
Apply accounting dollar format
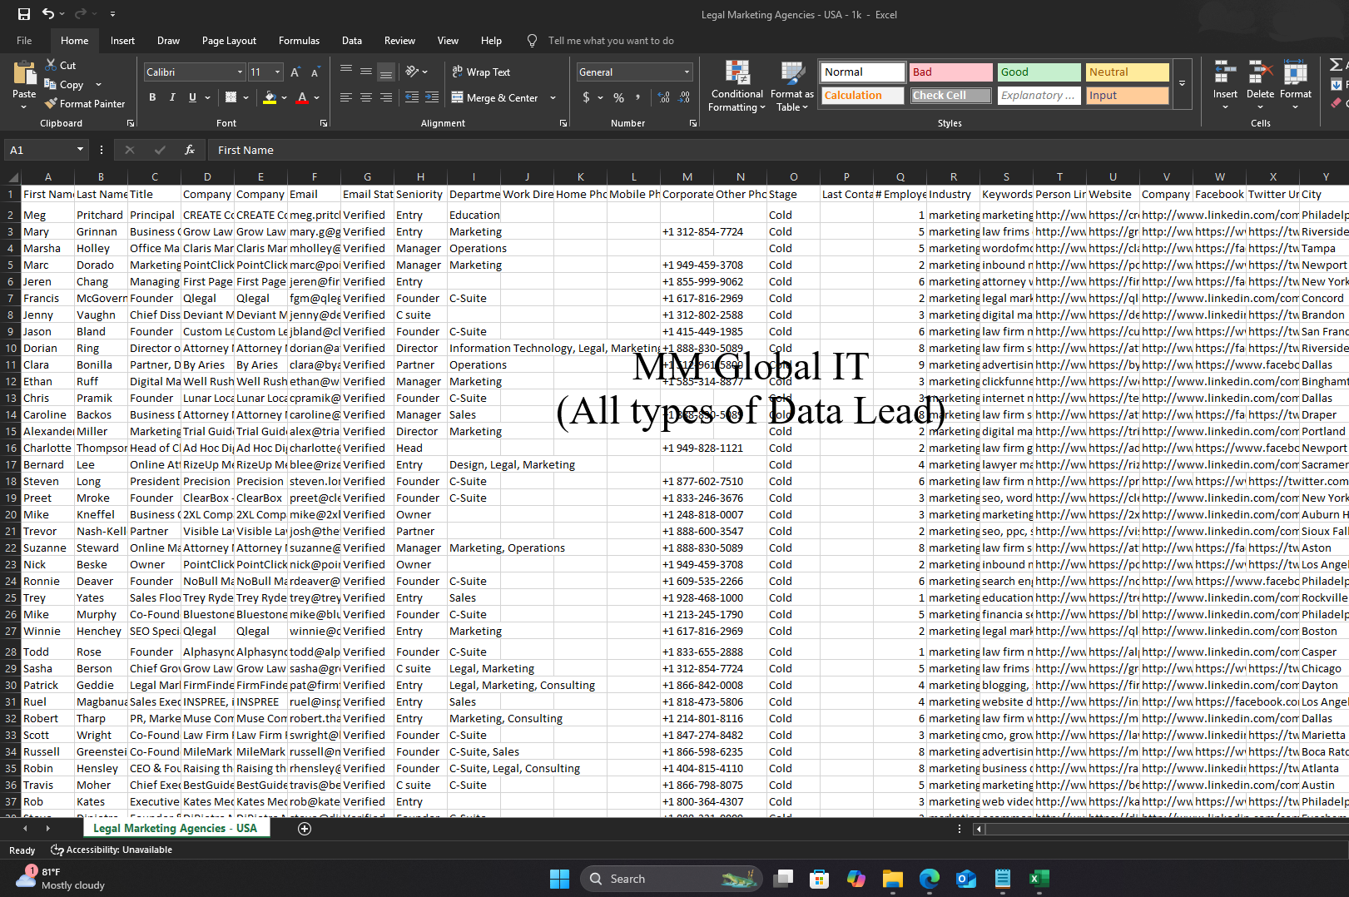[x=586, y=97]
